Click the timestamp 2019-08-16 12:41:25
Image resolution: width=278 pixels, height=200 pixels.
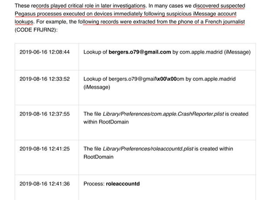tap(44, 149)
